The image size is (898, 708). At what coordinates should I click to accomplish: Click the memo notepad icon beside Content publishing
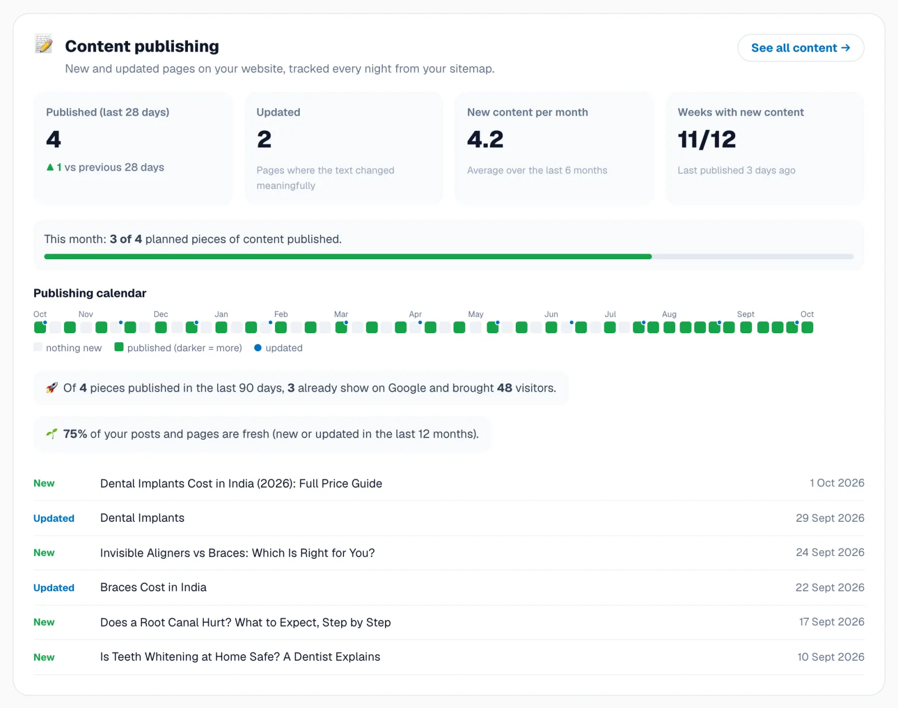tap(43, 44)
